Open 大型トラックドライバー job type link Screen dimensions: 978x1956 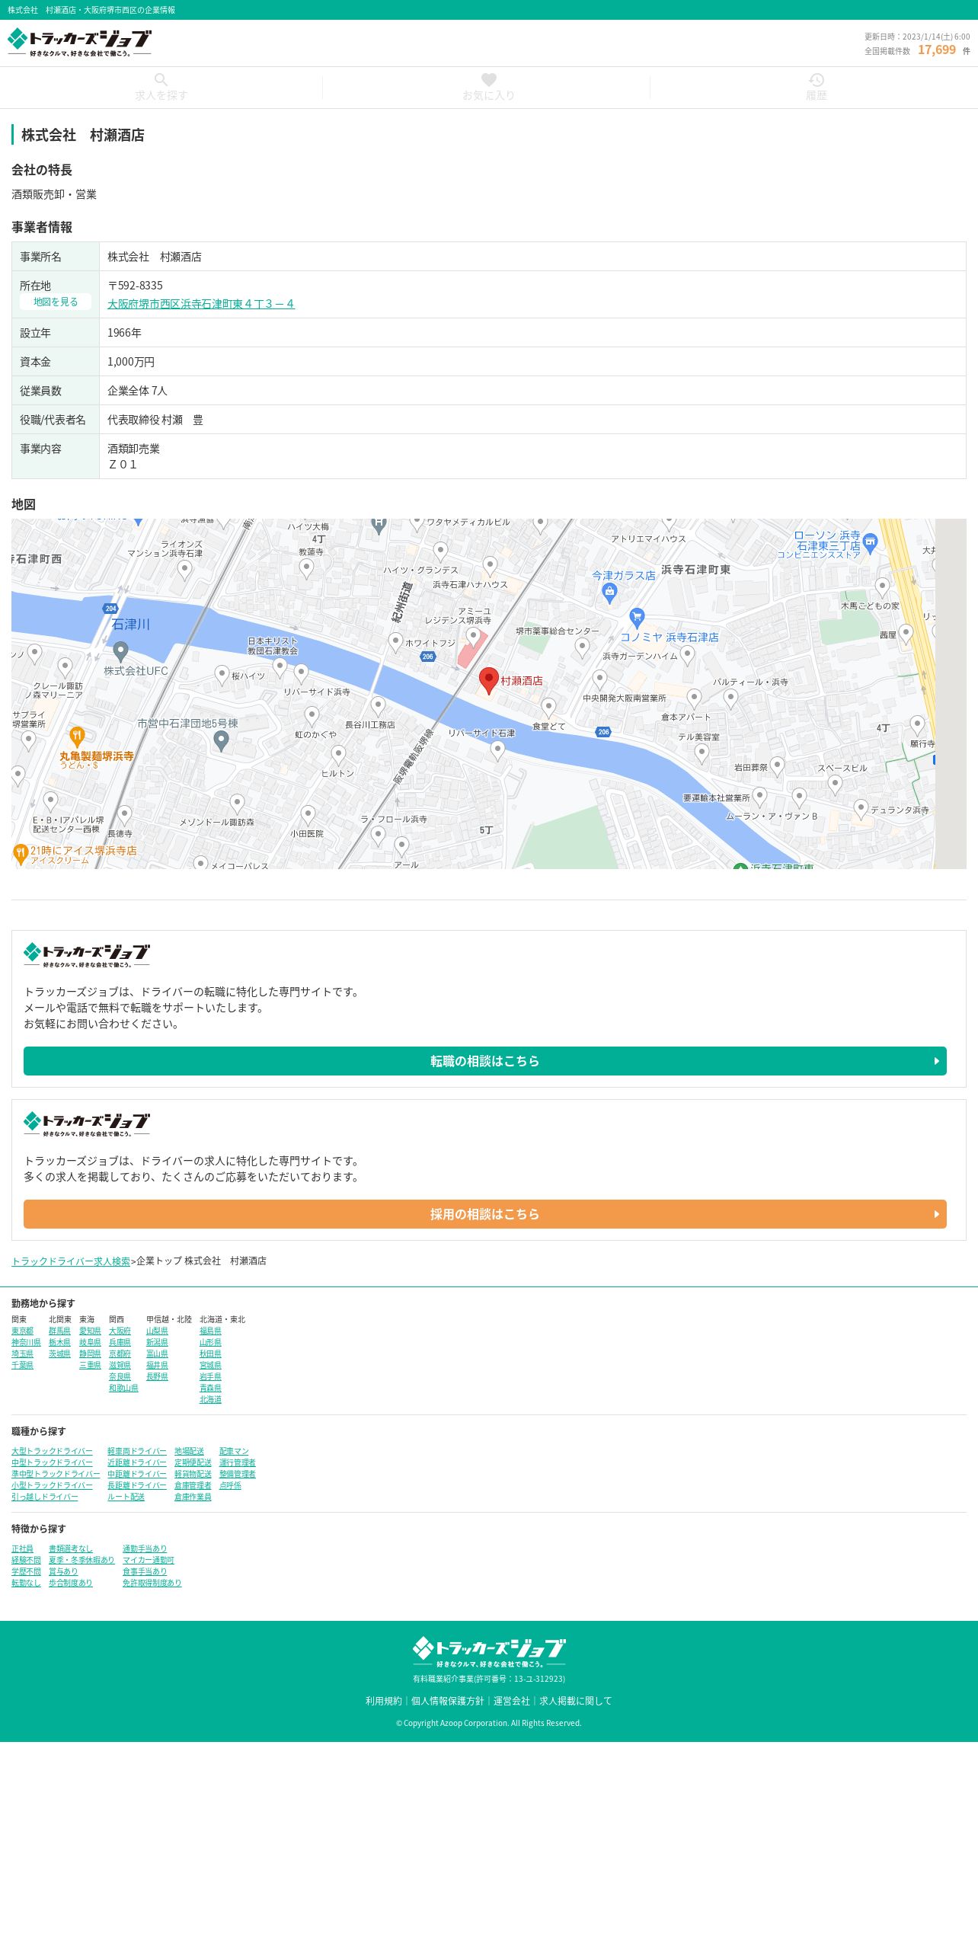coord(52,1452)
